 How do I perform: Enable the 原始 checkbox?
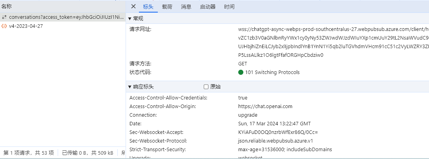tap(206, 87)
